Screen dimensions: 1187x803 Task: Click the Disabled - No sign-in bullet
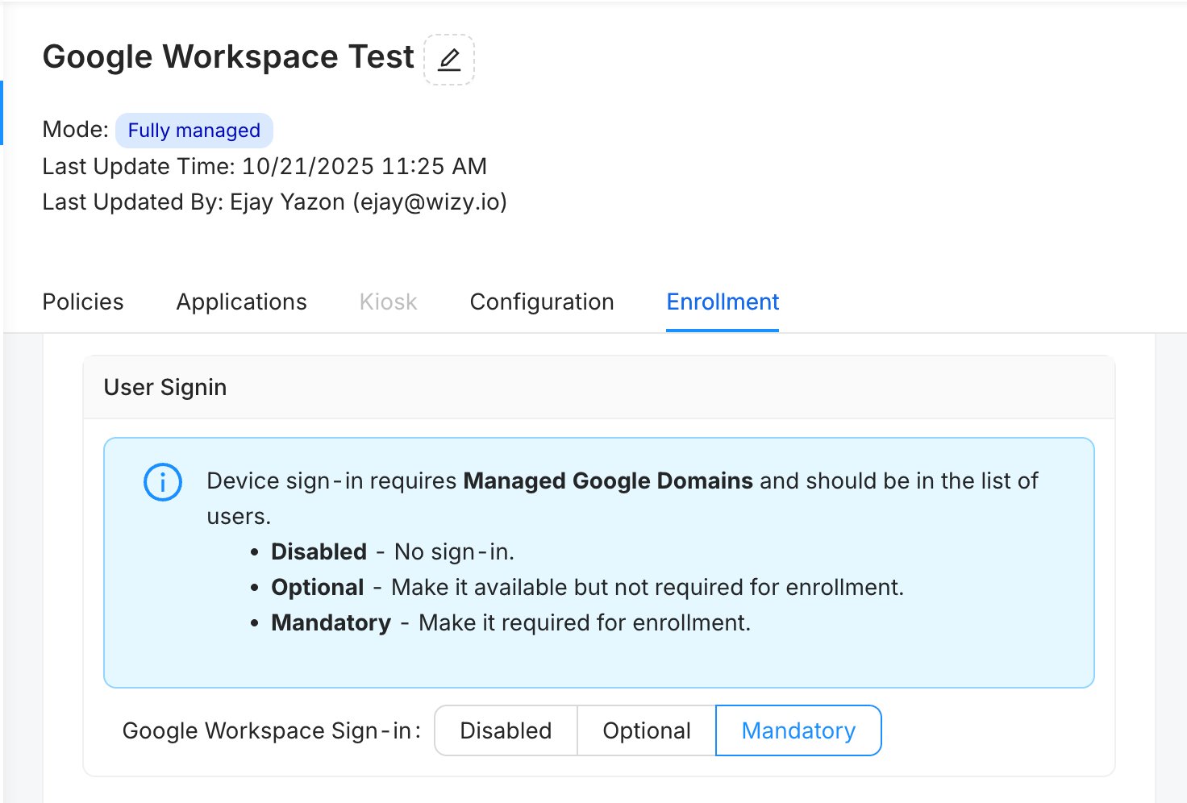pos(393,551)
